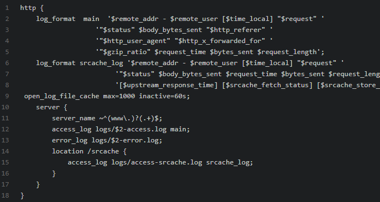
Task: Click 'location /srcache {' line
Action: coord(89,151)
